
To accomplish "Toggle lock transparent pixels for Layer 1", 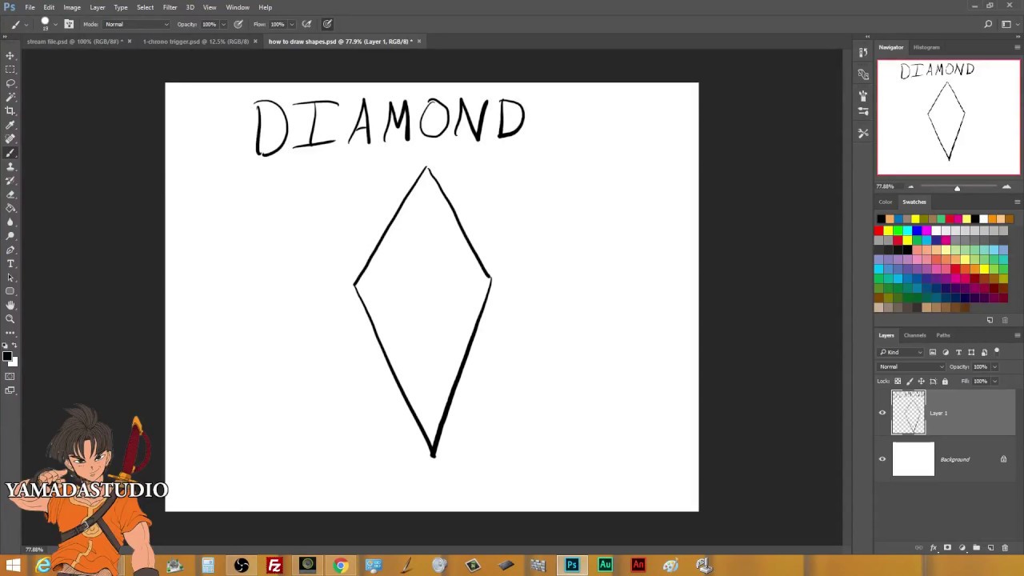I will coord(897,381).
